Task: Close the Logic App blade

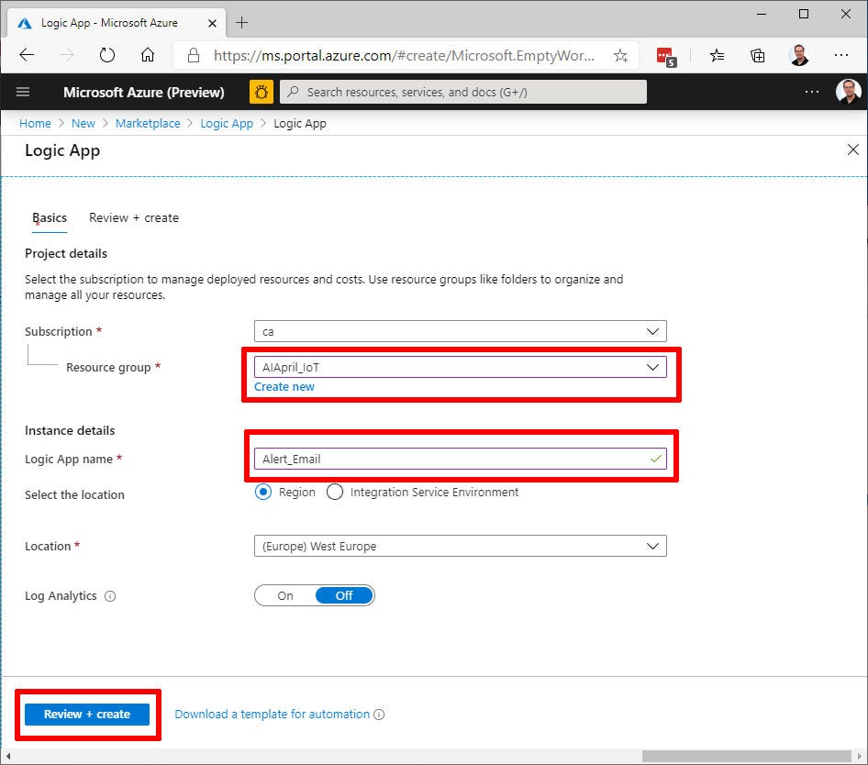Action: pos(853,150)
